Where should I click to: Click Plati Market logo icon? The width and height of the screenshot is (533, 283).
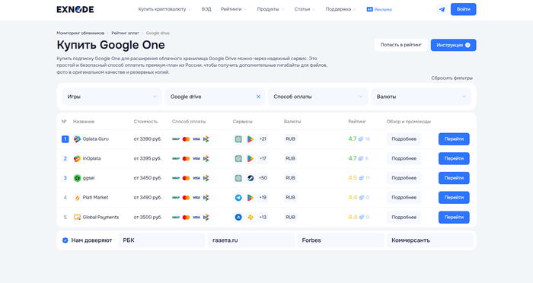[77, 198]
